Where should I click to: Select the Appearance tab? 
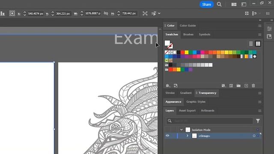173,102
